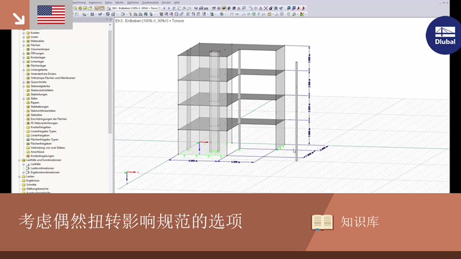Click the Dlubal logo badge
This screenshot has height=259, width=461.
[x=444, y=36]
